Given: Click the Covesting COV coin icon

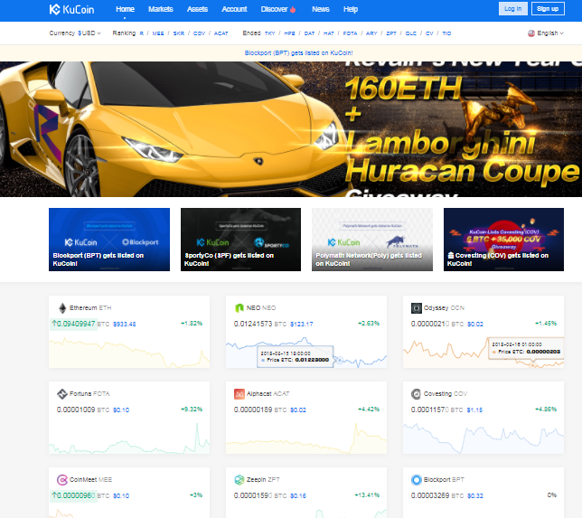Looking at the screenshot, I should point(417,394).
